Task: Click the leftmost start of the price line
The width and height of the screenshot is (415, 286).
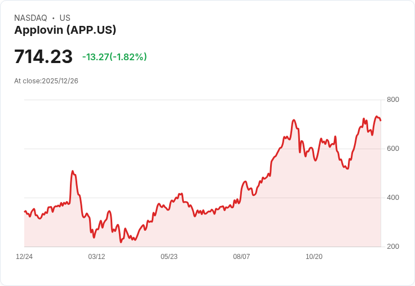Action: click(x=24, y=211)
